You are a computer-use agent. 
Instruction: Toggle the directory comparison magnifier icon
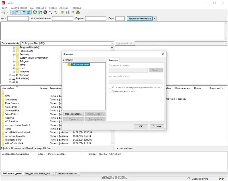68,12
